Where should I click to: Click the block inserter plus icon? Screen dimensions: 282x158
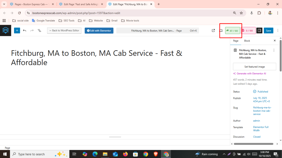17,31
